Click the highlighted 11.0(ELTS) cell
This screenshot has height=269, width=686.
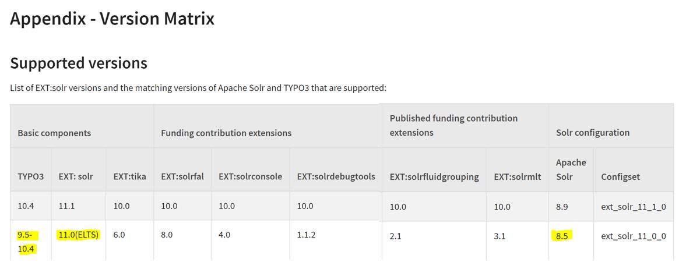79,235
